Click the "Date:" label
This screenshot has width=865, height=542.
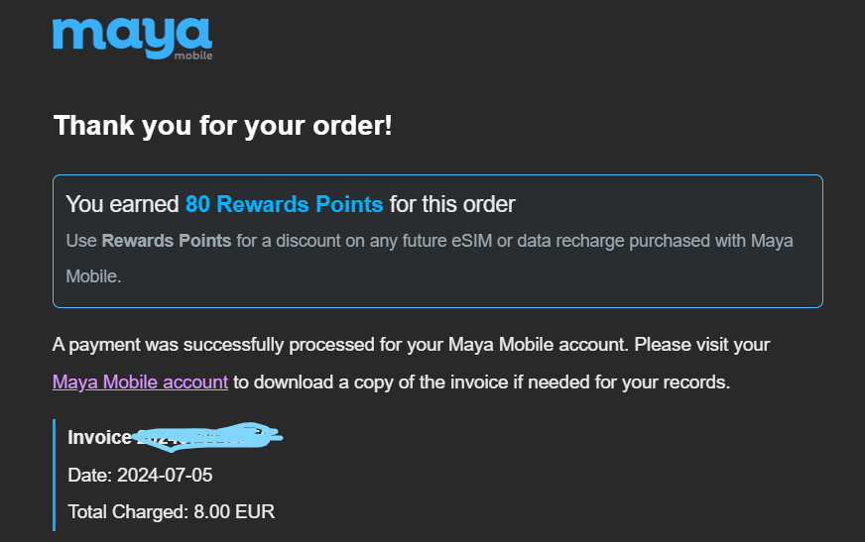(89, 476)
